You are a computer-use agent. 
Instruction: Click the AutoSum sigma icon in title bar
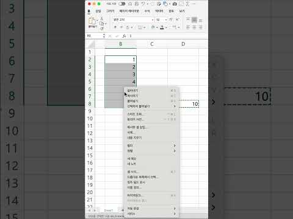pos(187,4)
